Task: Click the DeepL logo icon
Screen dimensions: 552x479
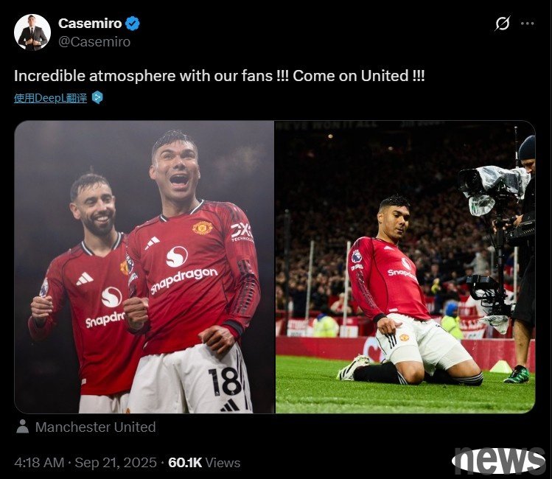Action: 97,97
